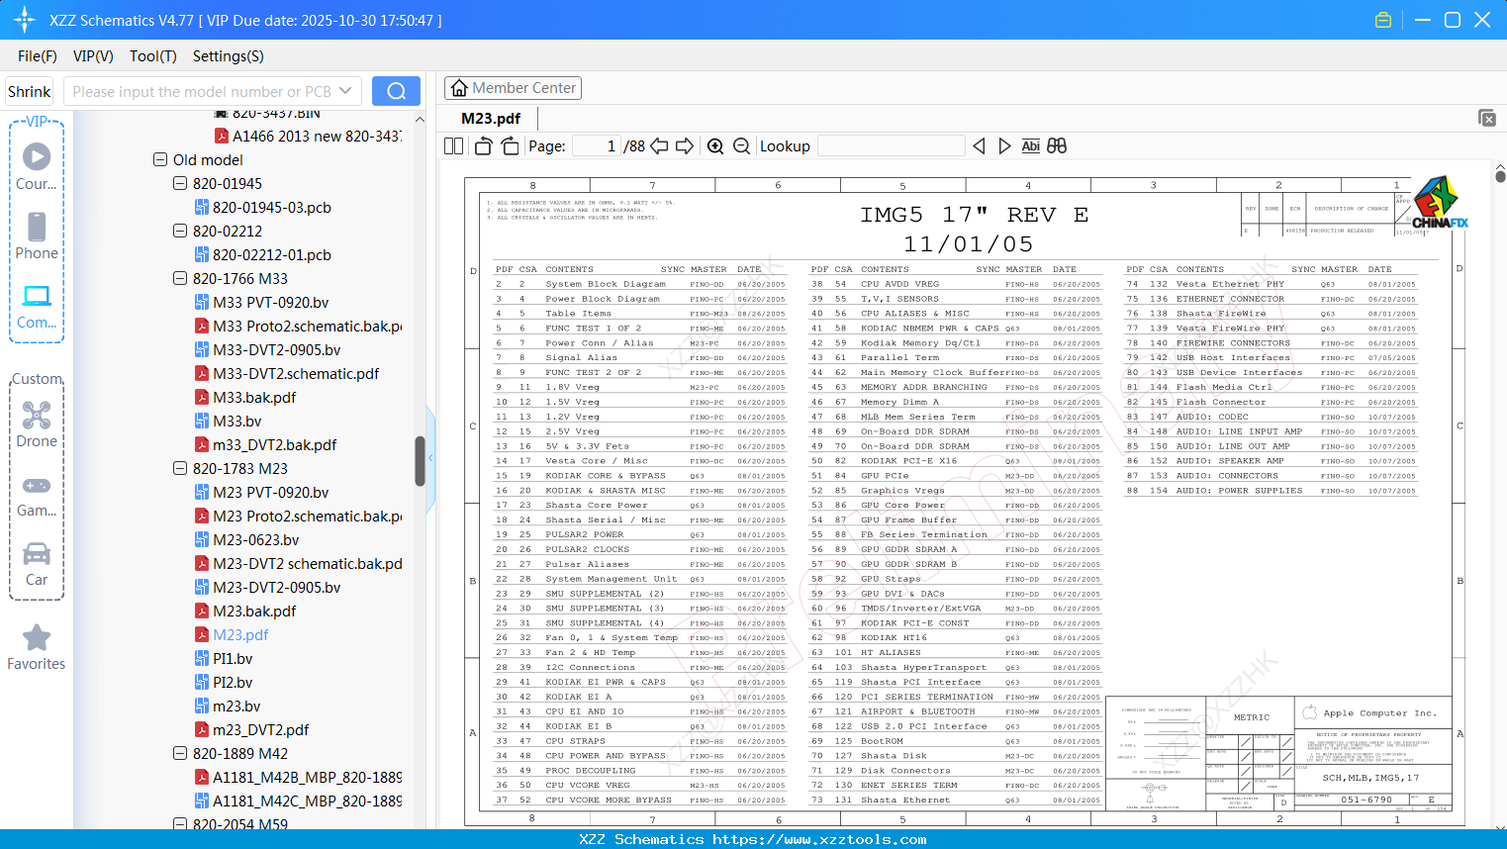Viewport: 1507px width, 849px height.
Task: Open the xzztools.com link in the status bar
Action: click(819, 839)
